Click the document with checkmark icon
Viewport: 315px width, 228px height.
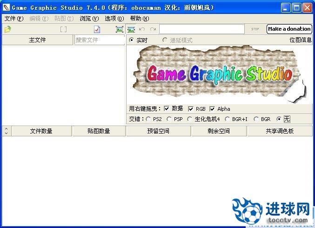tap(97, 29)
